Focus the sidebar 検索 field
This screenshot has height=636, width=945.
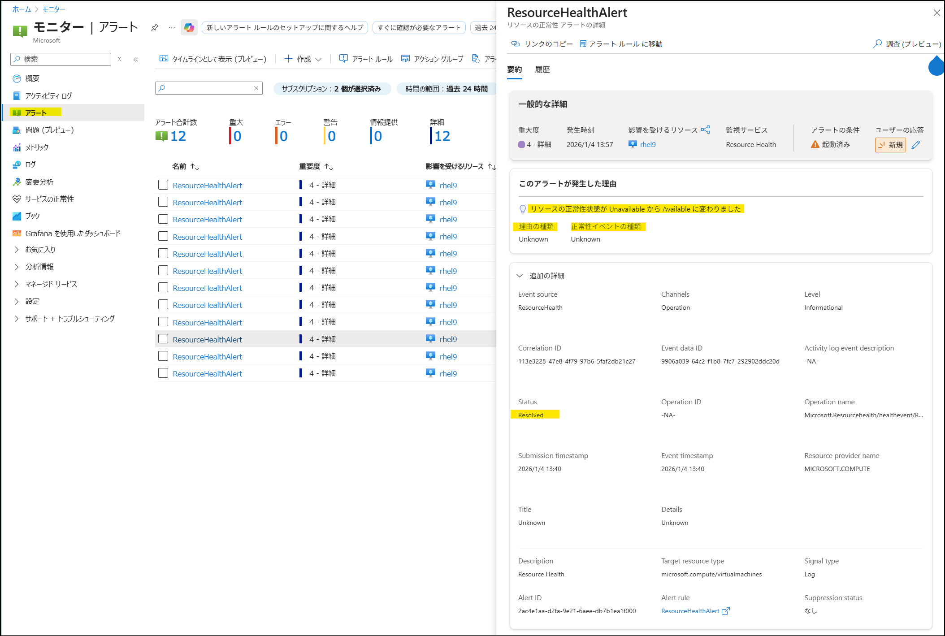[61, 59]
